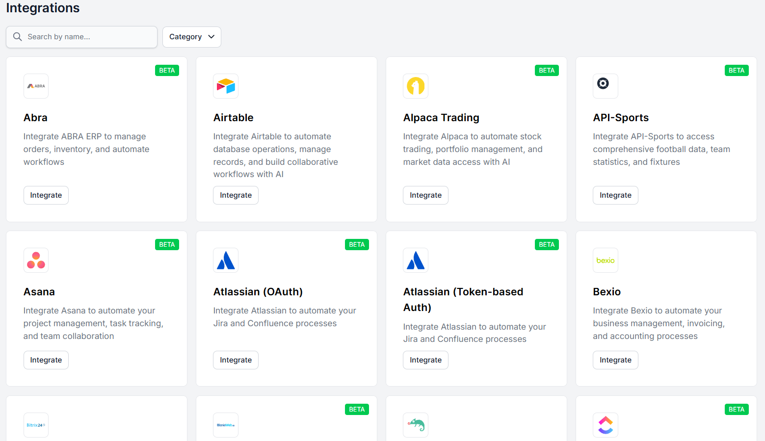Image resolution: width=765 pixels, height=441 pixels.
Task: Click the Atlassian (OAuth) title
Action: pyautogui.click(x=258, y=292)
